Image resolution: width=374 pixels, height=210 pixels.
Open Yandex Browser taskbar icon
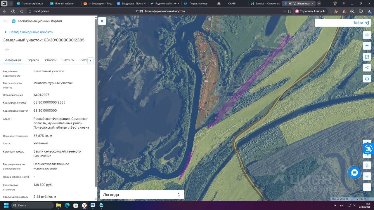tap(84, 205)
